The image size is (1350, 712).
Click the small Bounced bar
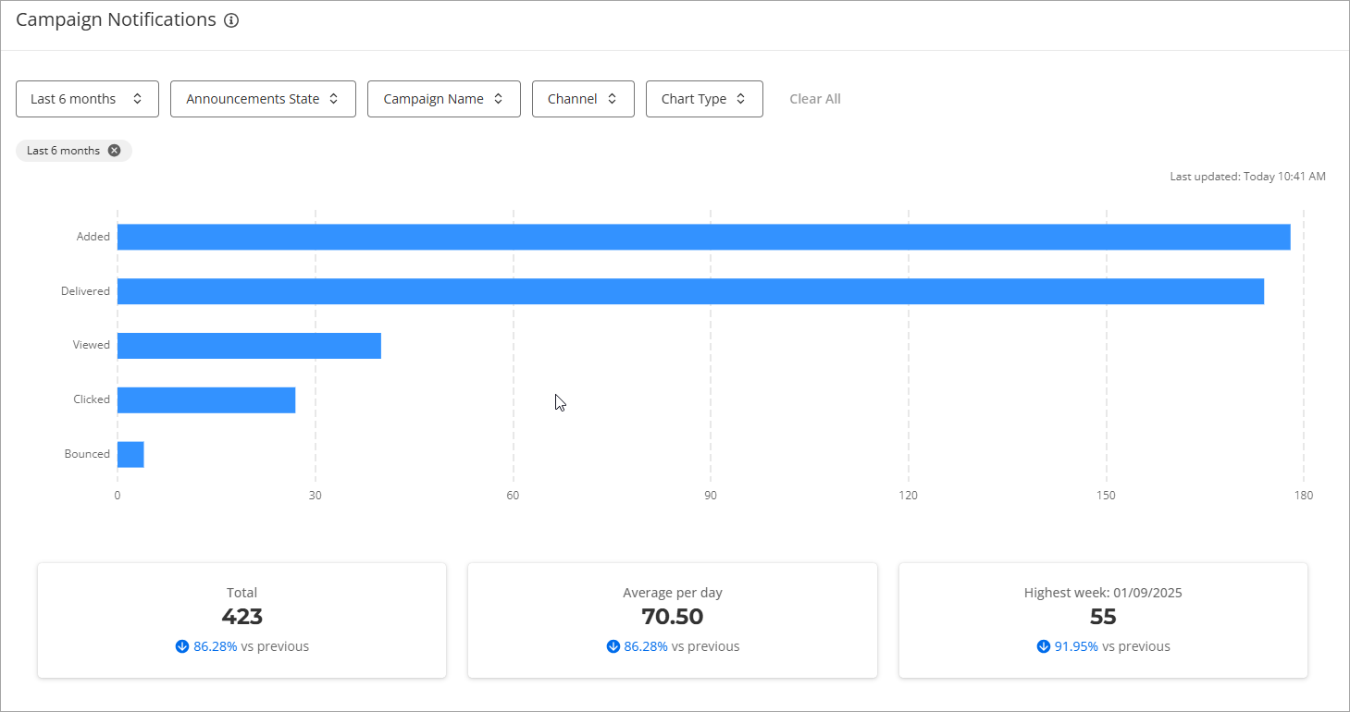(130, 455)
